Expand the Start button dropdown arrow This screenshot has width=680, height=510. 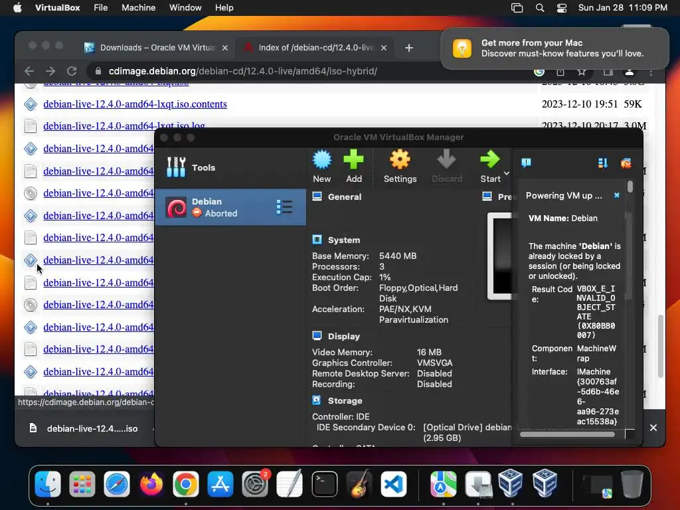pos(506,173)
